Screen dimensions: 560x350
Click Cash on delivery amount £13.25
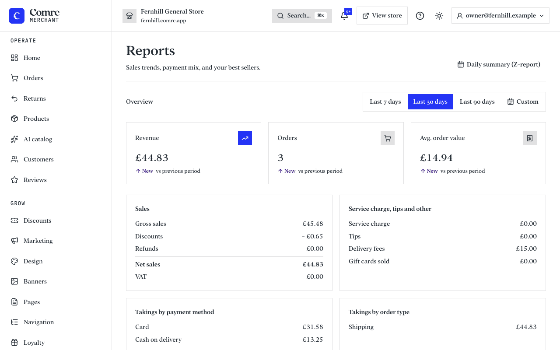click(x=313, y=339)
